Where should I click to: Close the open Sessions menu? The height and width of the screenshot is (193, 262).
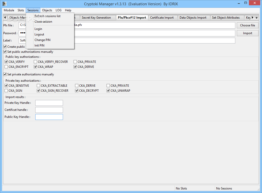tap(33, 10)
